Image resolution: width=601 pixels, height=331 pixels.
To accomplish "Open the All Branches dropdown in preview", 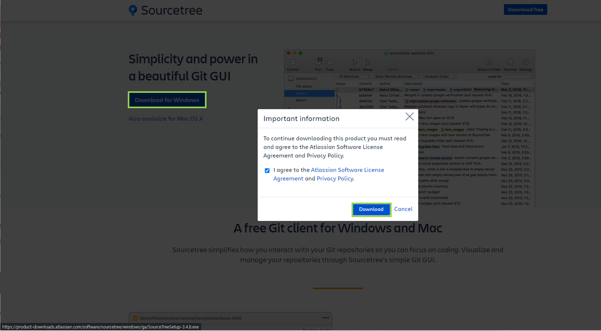I will 354,77.
